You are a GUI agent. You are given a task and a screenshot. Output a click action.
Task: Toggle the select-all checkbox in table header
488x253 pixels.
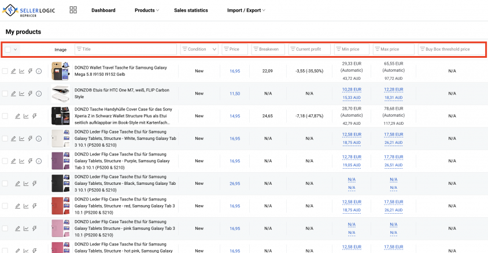click(8, 50)
